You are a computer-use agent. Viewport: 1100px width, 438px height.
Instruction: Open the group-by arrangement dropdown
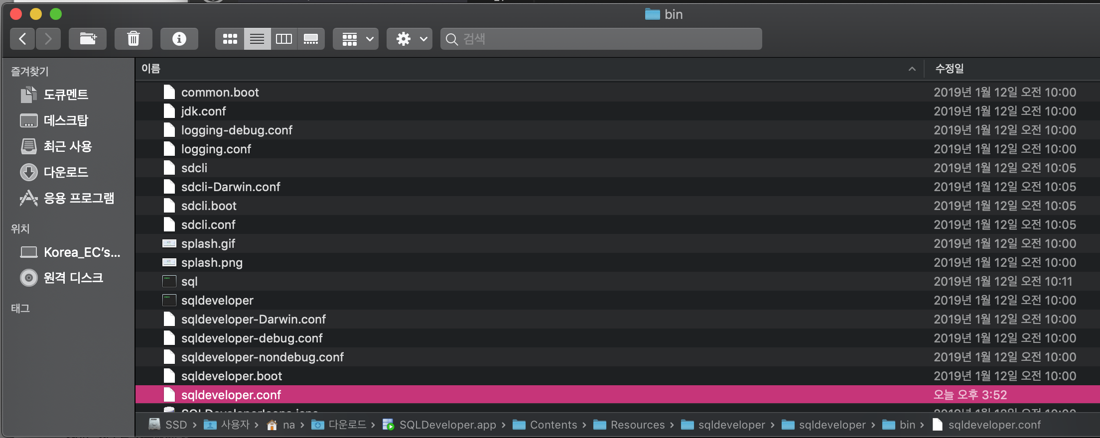(356, 39)
